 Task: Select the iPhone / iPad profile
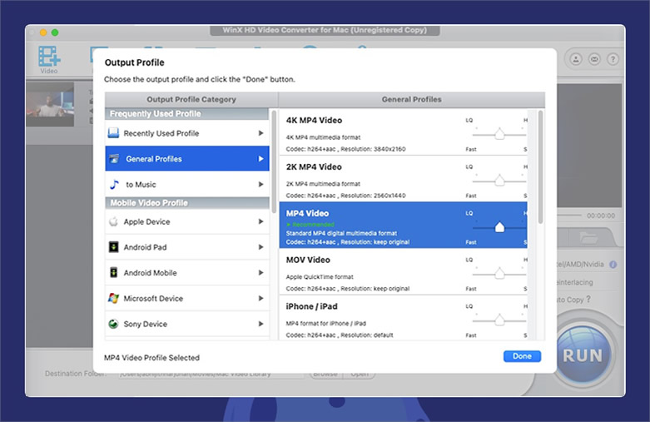click(x=403, y=318)
